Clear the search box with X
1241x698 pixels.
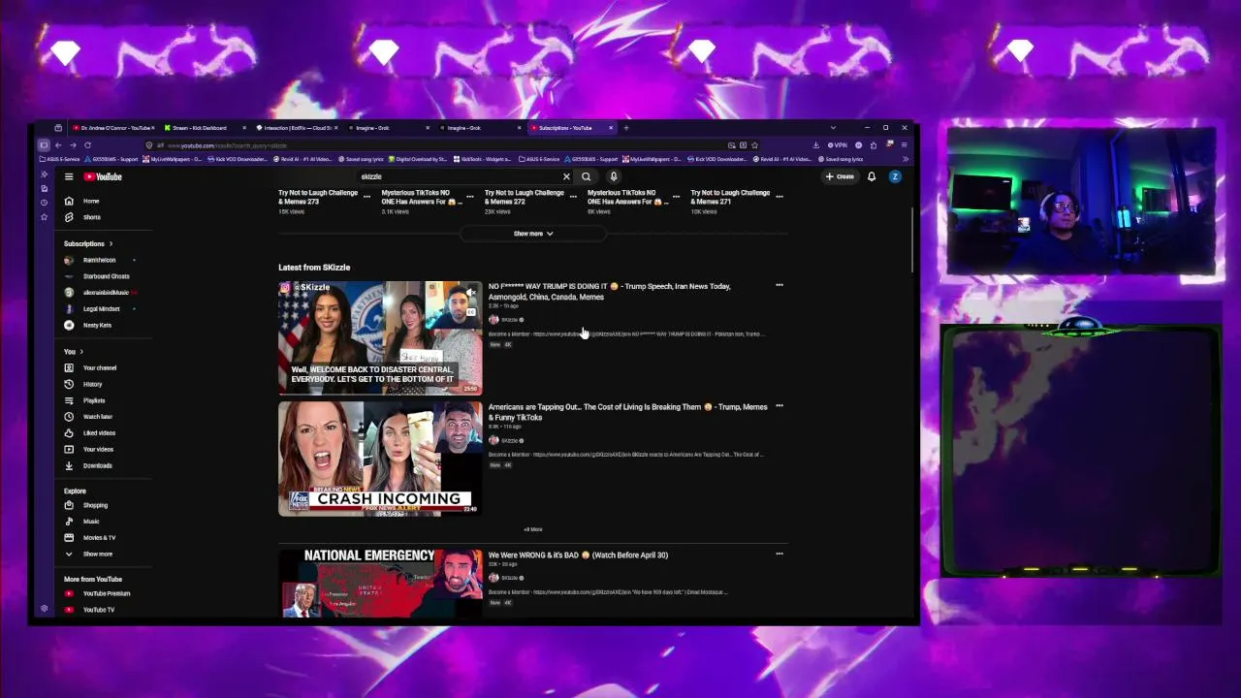(566, 176)
